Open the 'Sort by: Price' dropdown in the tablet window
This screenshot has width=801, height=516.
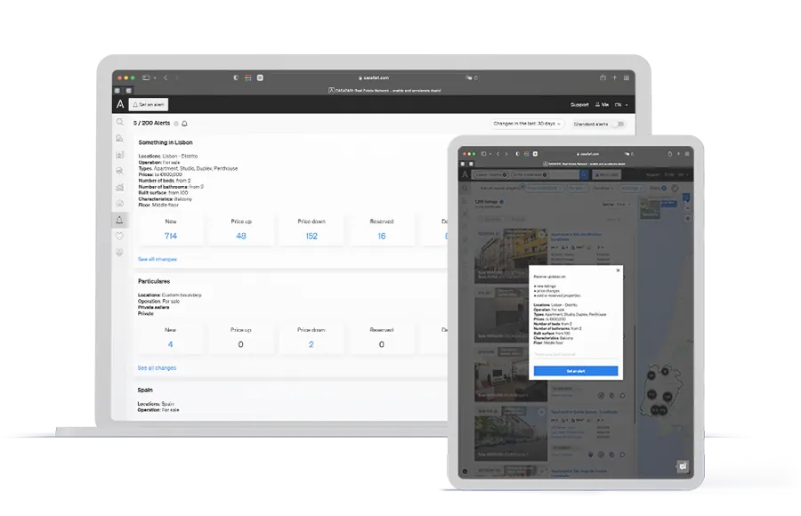[x=617, y=205]
